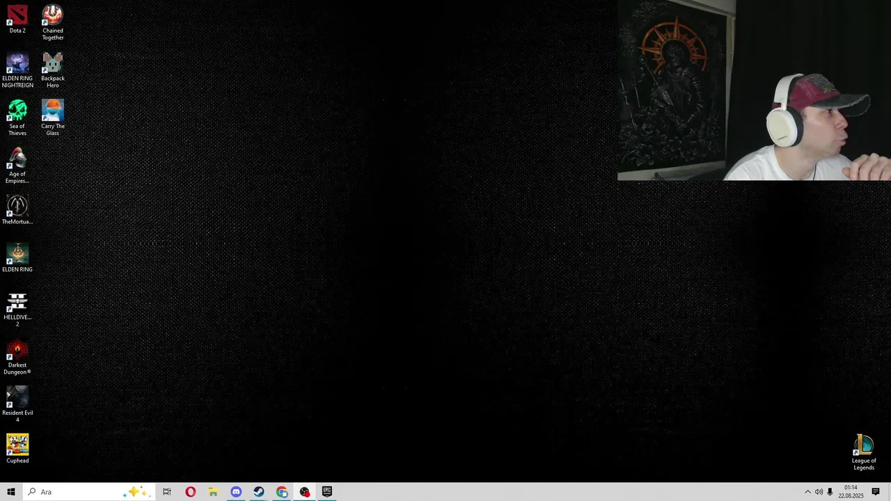Open Task View from the taskbar
Screen dimensions: 891x501
pos(167,492)
